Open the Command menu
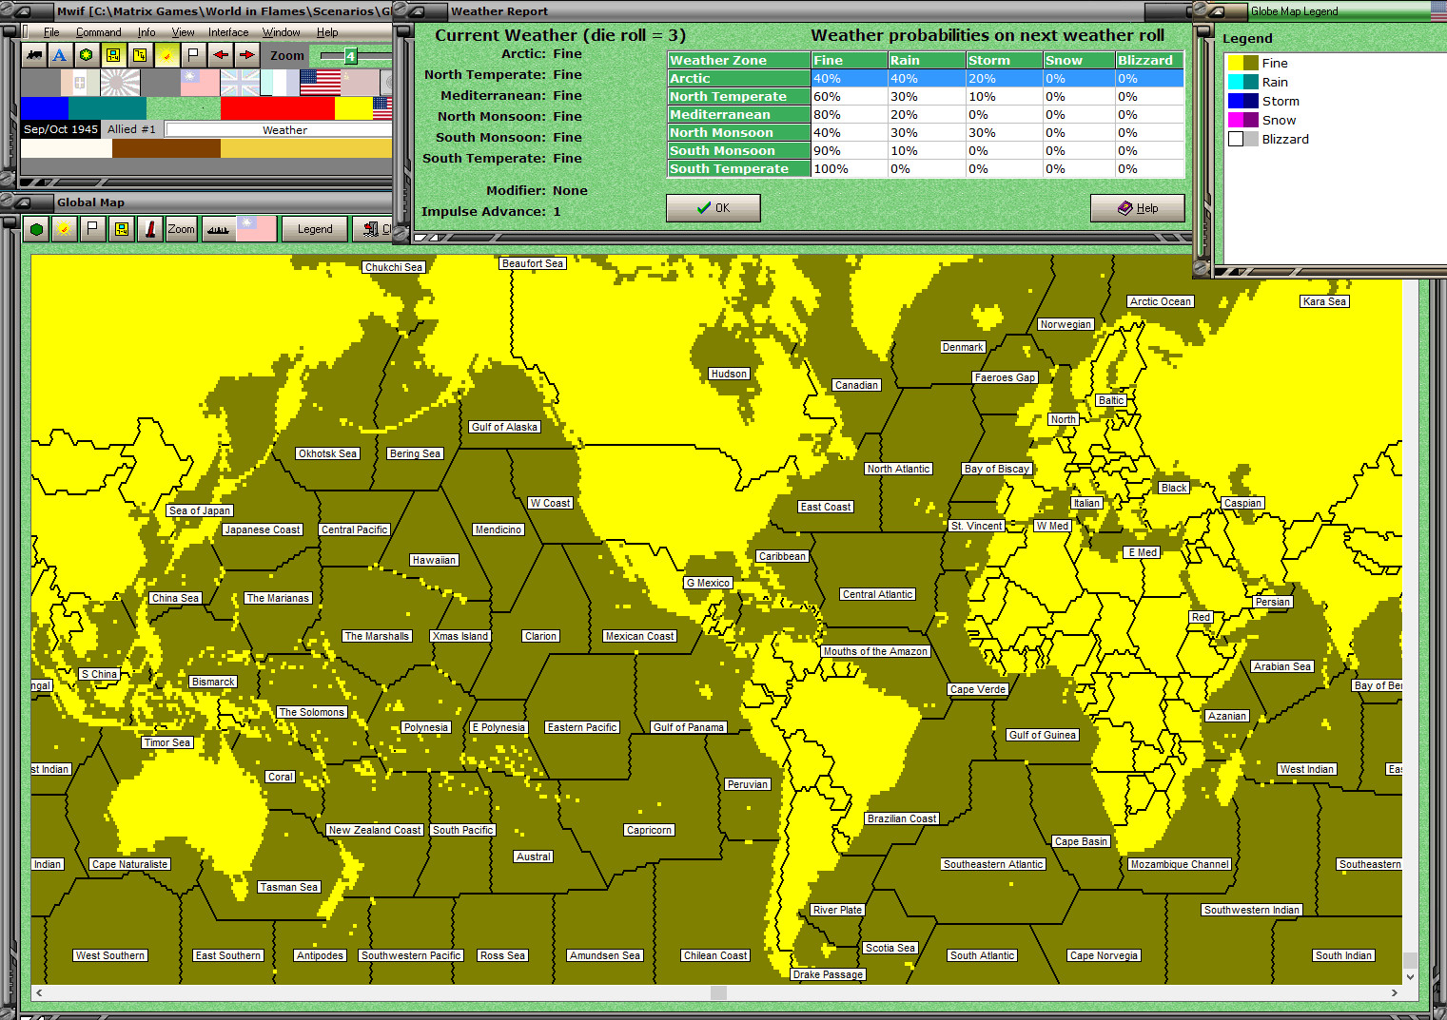This screenshot has width=1447, height=1020. (x=99, y=32)
